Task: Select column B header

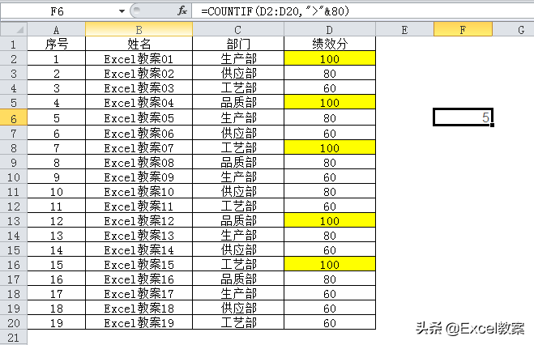Action: tap(139, 29)
